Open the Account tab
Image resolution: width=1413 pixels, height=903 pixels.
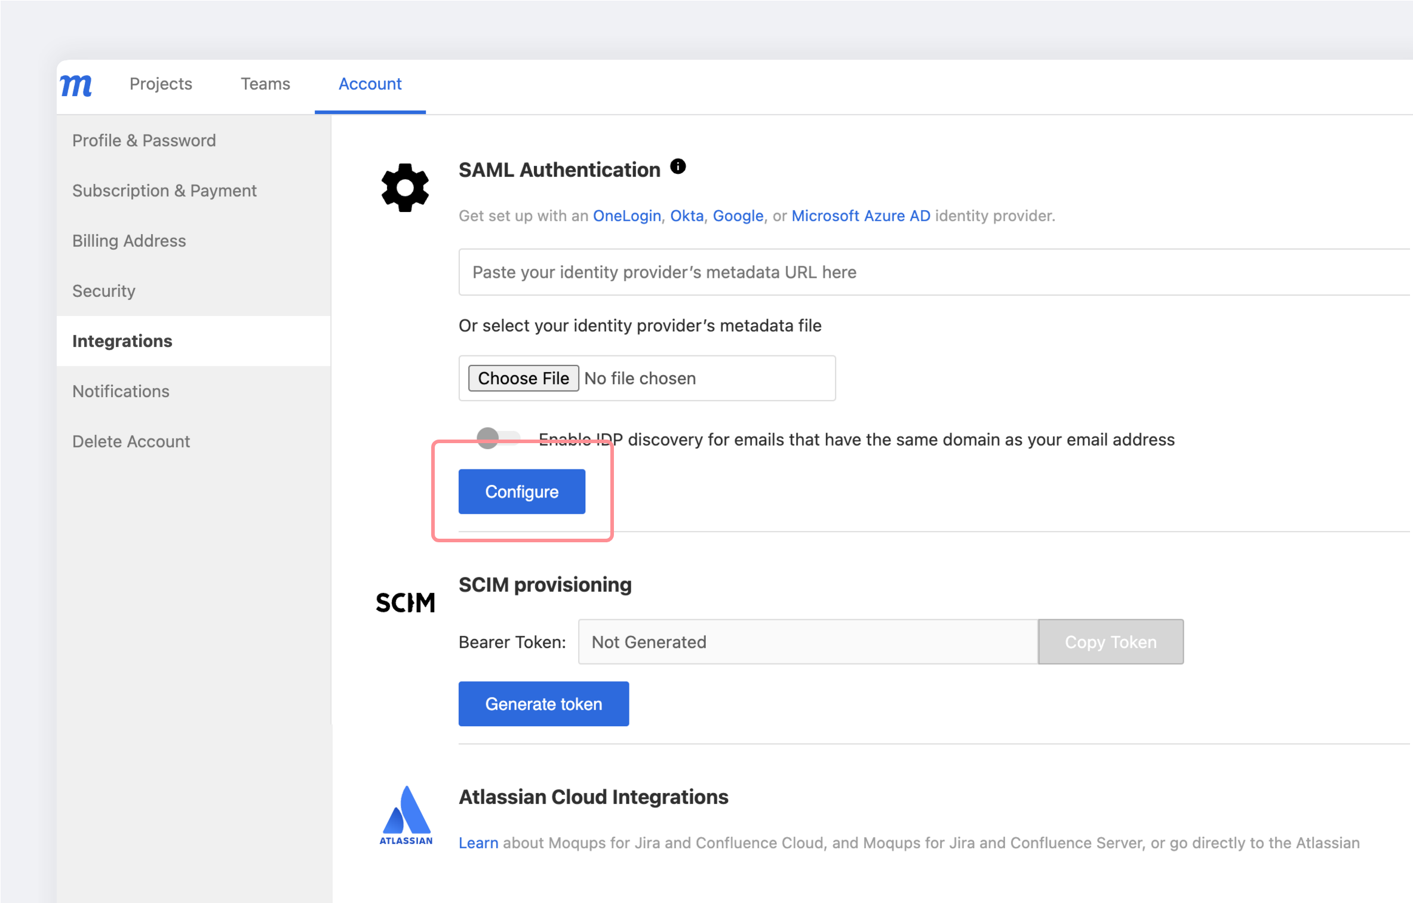370,84
